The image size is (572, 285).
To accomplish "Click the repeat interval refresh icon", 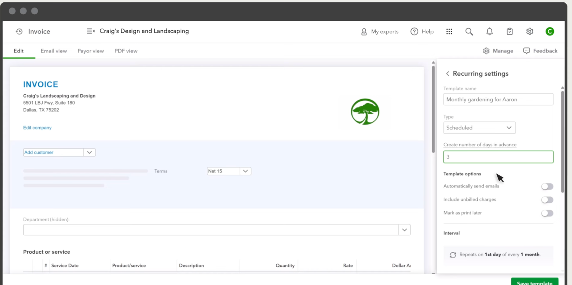I will 453,255.
